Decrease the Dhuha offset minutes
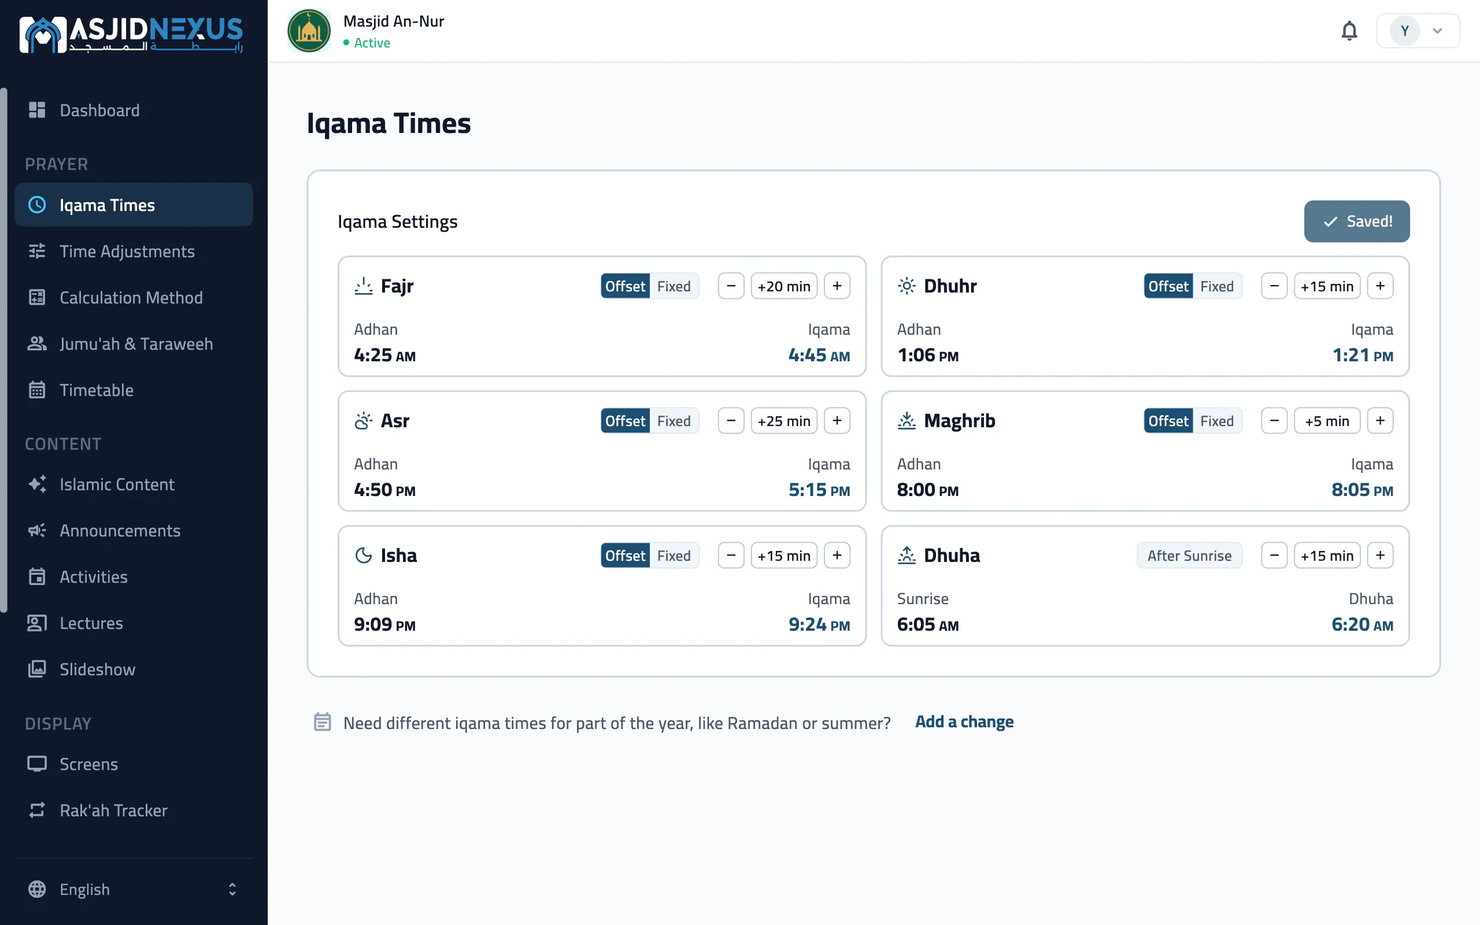This screenshot has height=925, width=1480. pyautogui.click(x=1275, y=555)
